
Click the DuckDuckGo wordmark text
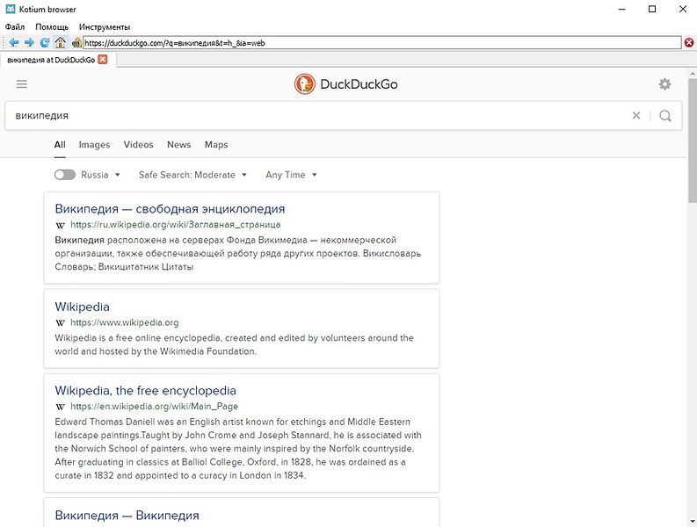tap(359, 84)
